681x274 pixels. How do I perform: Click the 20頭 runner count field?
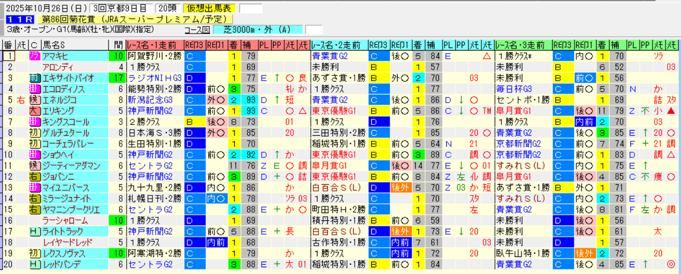(x=167, y=8)
